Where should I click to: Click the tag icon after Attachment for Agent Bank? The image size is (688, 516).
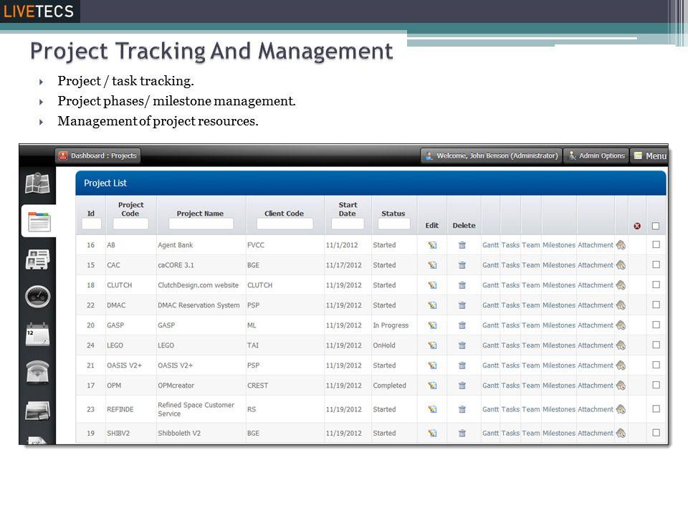(621, 245)
